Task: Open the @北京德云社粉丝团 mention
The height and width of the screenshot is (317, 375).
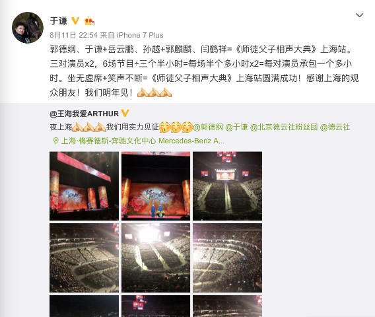Action: point(284,127)
